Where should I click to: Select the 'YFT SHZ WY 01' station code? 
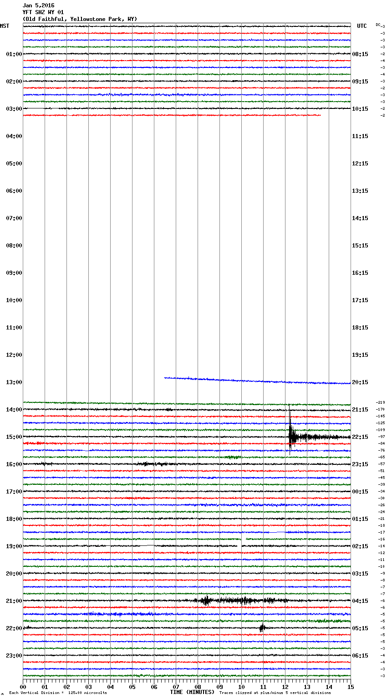click(x=43, y=12)
